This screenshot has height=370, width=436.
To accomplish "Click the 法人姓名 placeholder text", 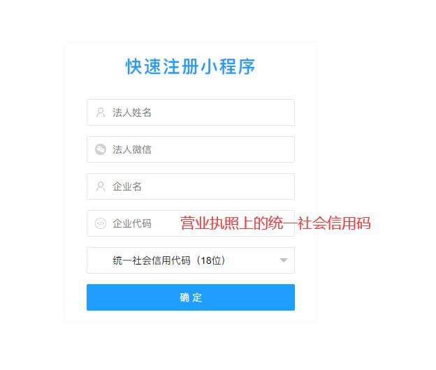I will click(x=132, y=112).
